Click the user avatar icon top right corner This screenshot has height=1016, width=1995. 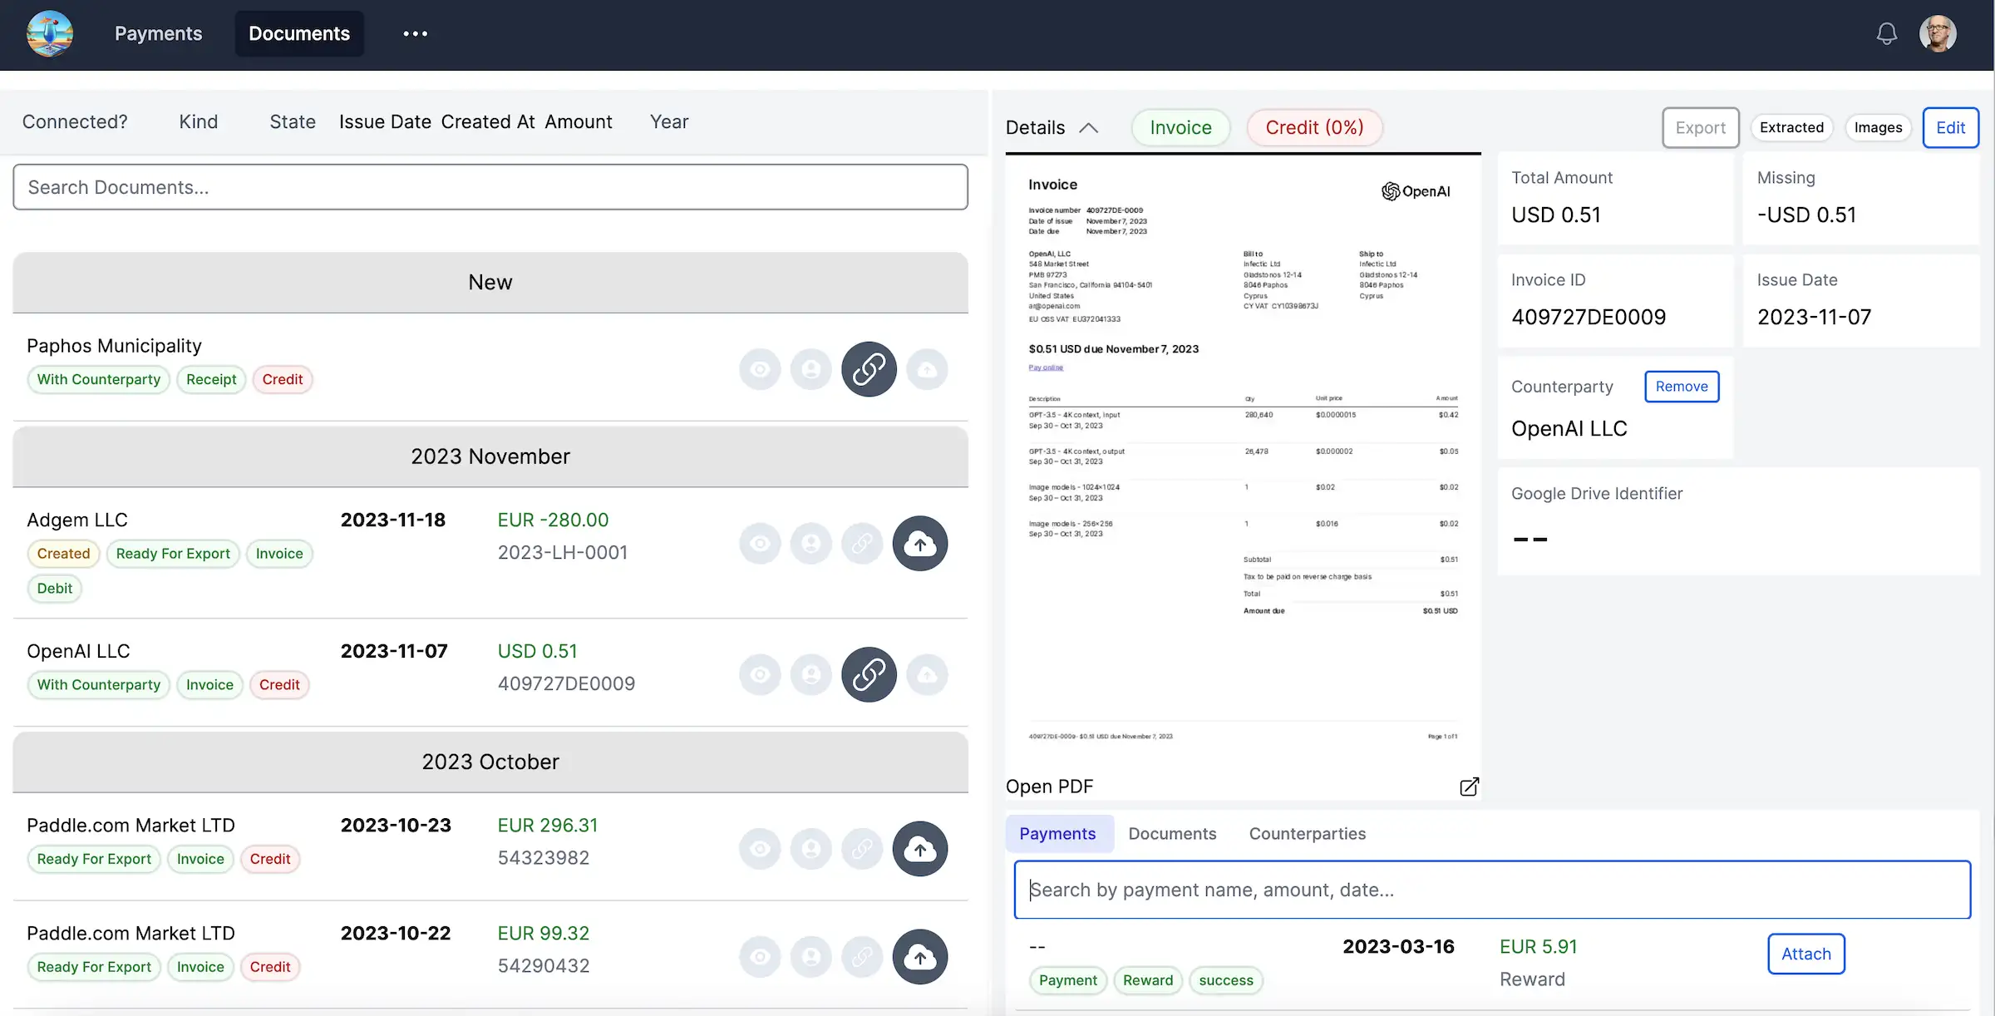(1938, 34)
